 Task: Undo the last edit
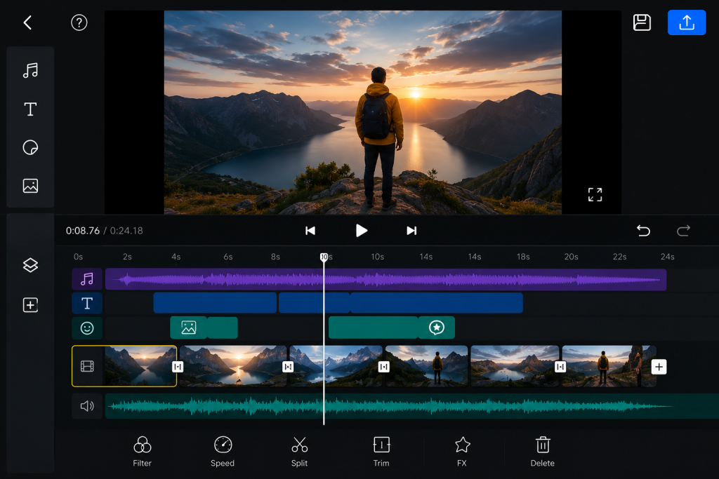[643, 231]
